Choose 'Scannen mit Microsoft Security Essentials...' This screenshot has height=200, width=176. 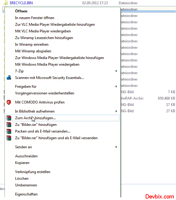(63, 77)
